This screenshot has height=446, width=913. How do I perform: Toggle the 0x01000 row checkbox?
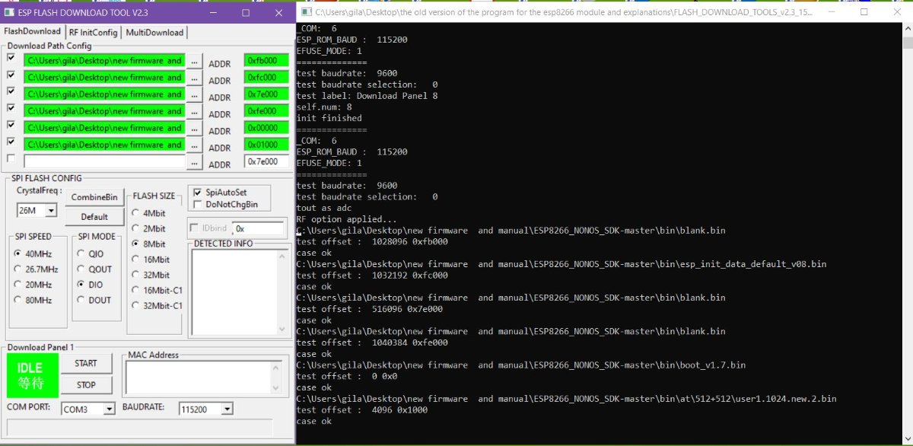coord(11,142)
